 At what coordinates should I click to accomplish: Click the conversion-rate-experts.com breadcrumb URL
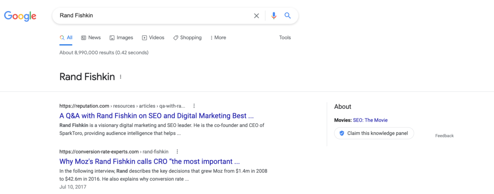pyautogui.click(x=114, y=151)
